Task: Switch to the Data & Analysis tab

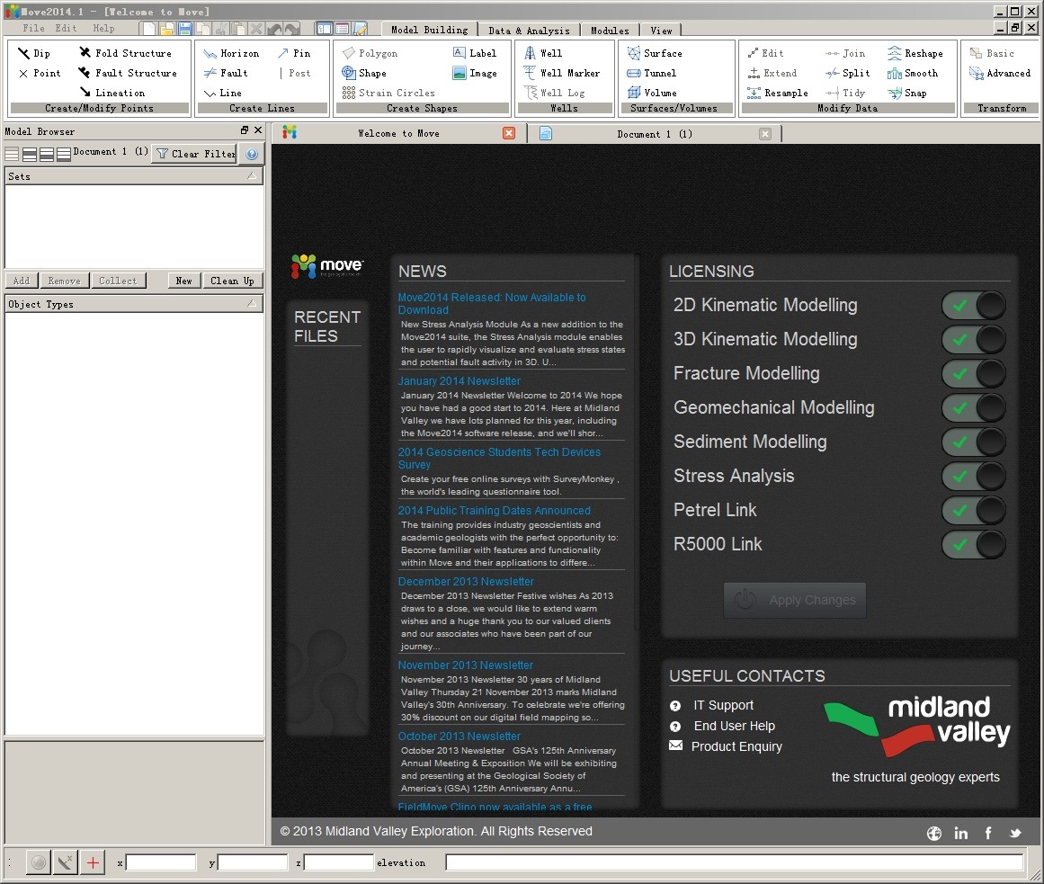Action: [x=529, y=30]
